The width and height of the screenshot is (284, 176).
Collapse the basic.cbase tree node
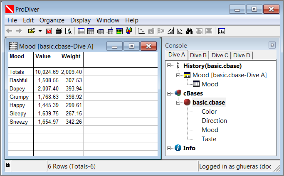(178, 103)
